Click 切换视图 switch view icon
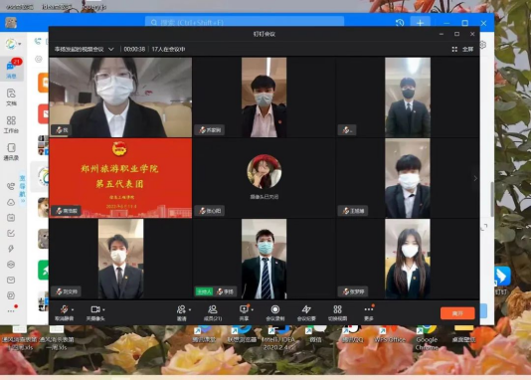The width and height of the screenshot is (532, 381). point(337,312)
